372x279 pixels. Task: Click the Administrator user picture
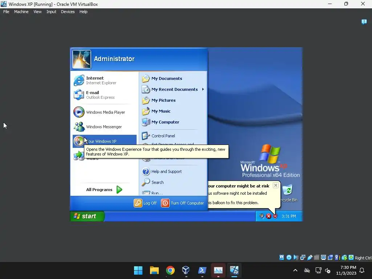pos(82,59)
